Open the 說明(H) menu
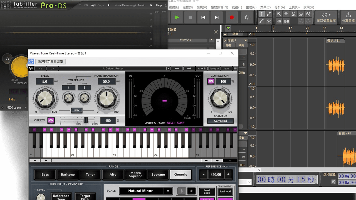 308,7
